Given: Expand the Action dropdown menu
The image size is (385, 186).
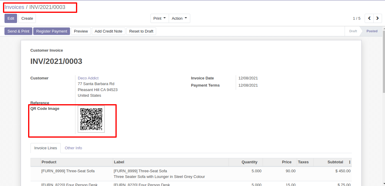Looking at the screenshot, I should (x=179, y=19).
